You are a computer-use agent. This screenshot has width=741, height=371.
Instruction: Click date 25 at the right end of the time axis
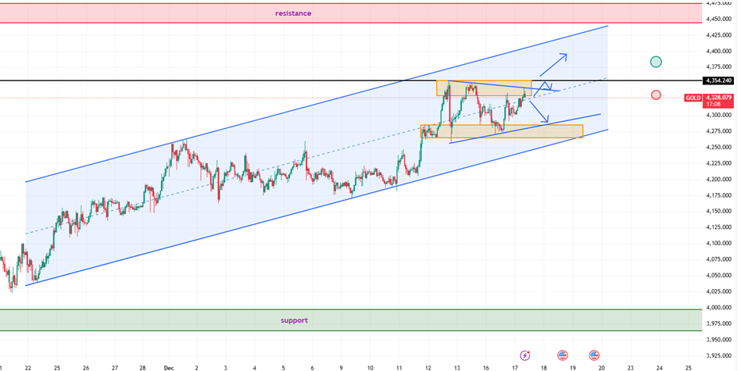click(x=688, y=366)
